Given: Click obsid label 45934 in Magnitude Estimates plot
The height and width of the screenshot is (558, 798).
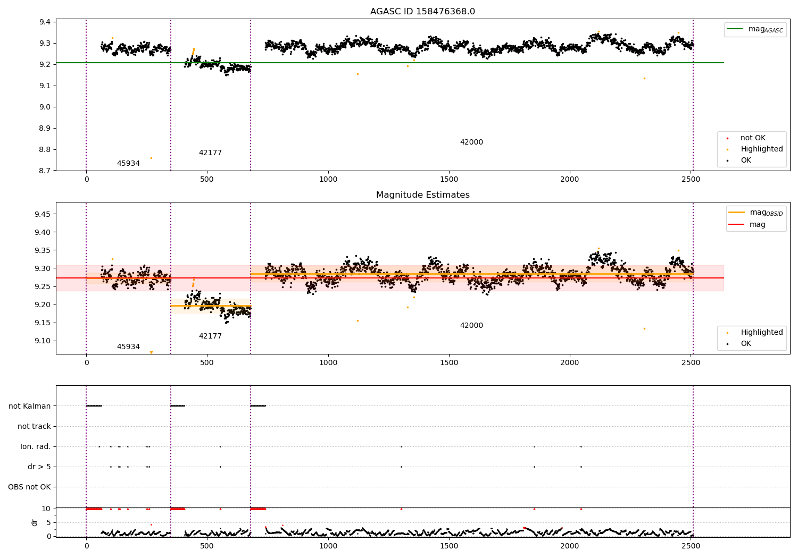Looking at the screenshot, I should click(x=128, y=347).
